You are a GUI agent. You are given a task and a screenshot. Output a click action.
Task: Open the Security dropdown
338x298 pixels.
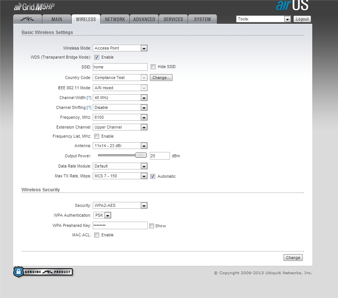click(120, 205)
